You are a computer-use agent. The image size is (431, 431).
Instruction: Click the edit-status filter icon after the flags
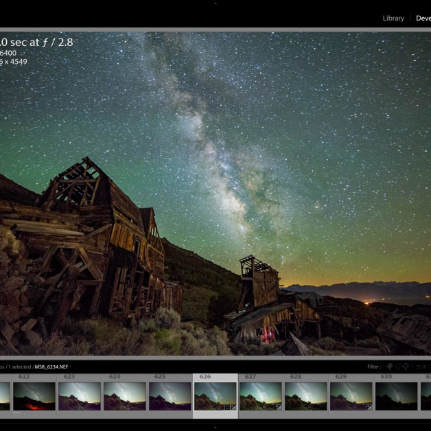point(418,366)
